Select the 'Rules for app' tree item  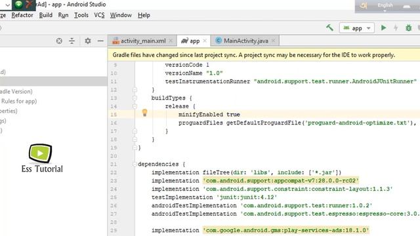(x=19, y=101)
